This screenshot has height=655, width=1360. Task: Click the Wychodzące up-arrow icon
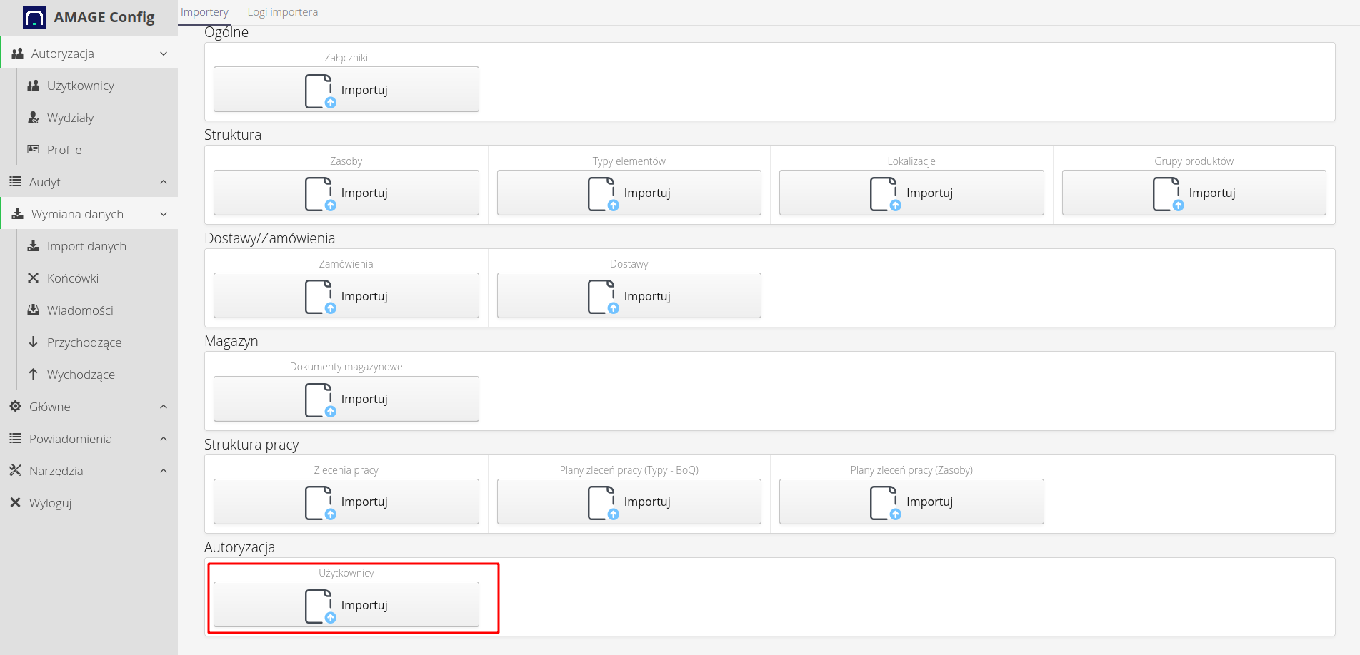click(x=33, y=375)
